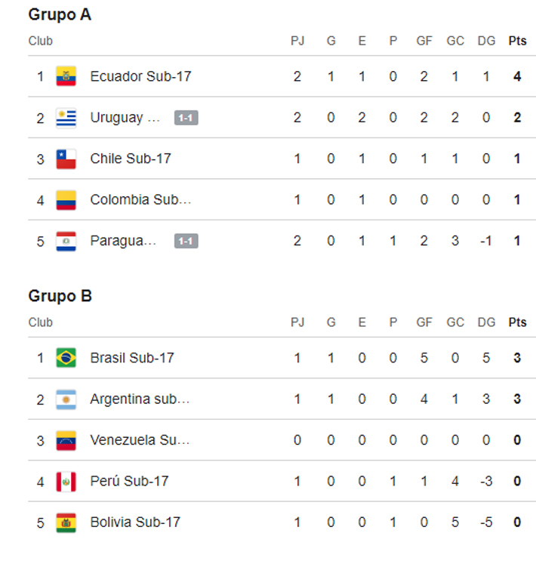Click the Grupo B heading

point(60,296)
